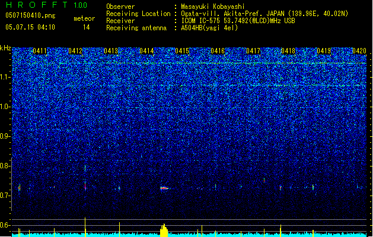Click the kHz axis unit label
This screenshot has height=237, width=373.
pyautogui.click(x=5, y=48)
